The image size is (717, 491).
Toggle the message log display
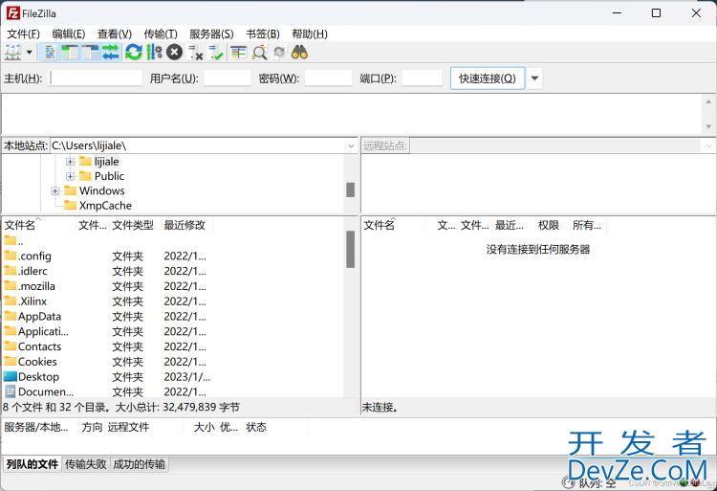click(x=51, y=53)
